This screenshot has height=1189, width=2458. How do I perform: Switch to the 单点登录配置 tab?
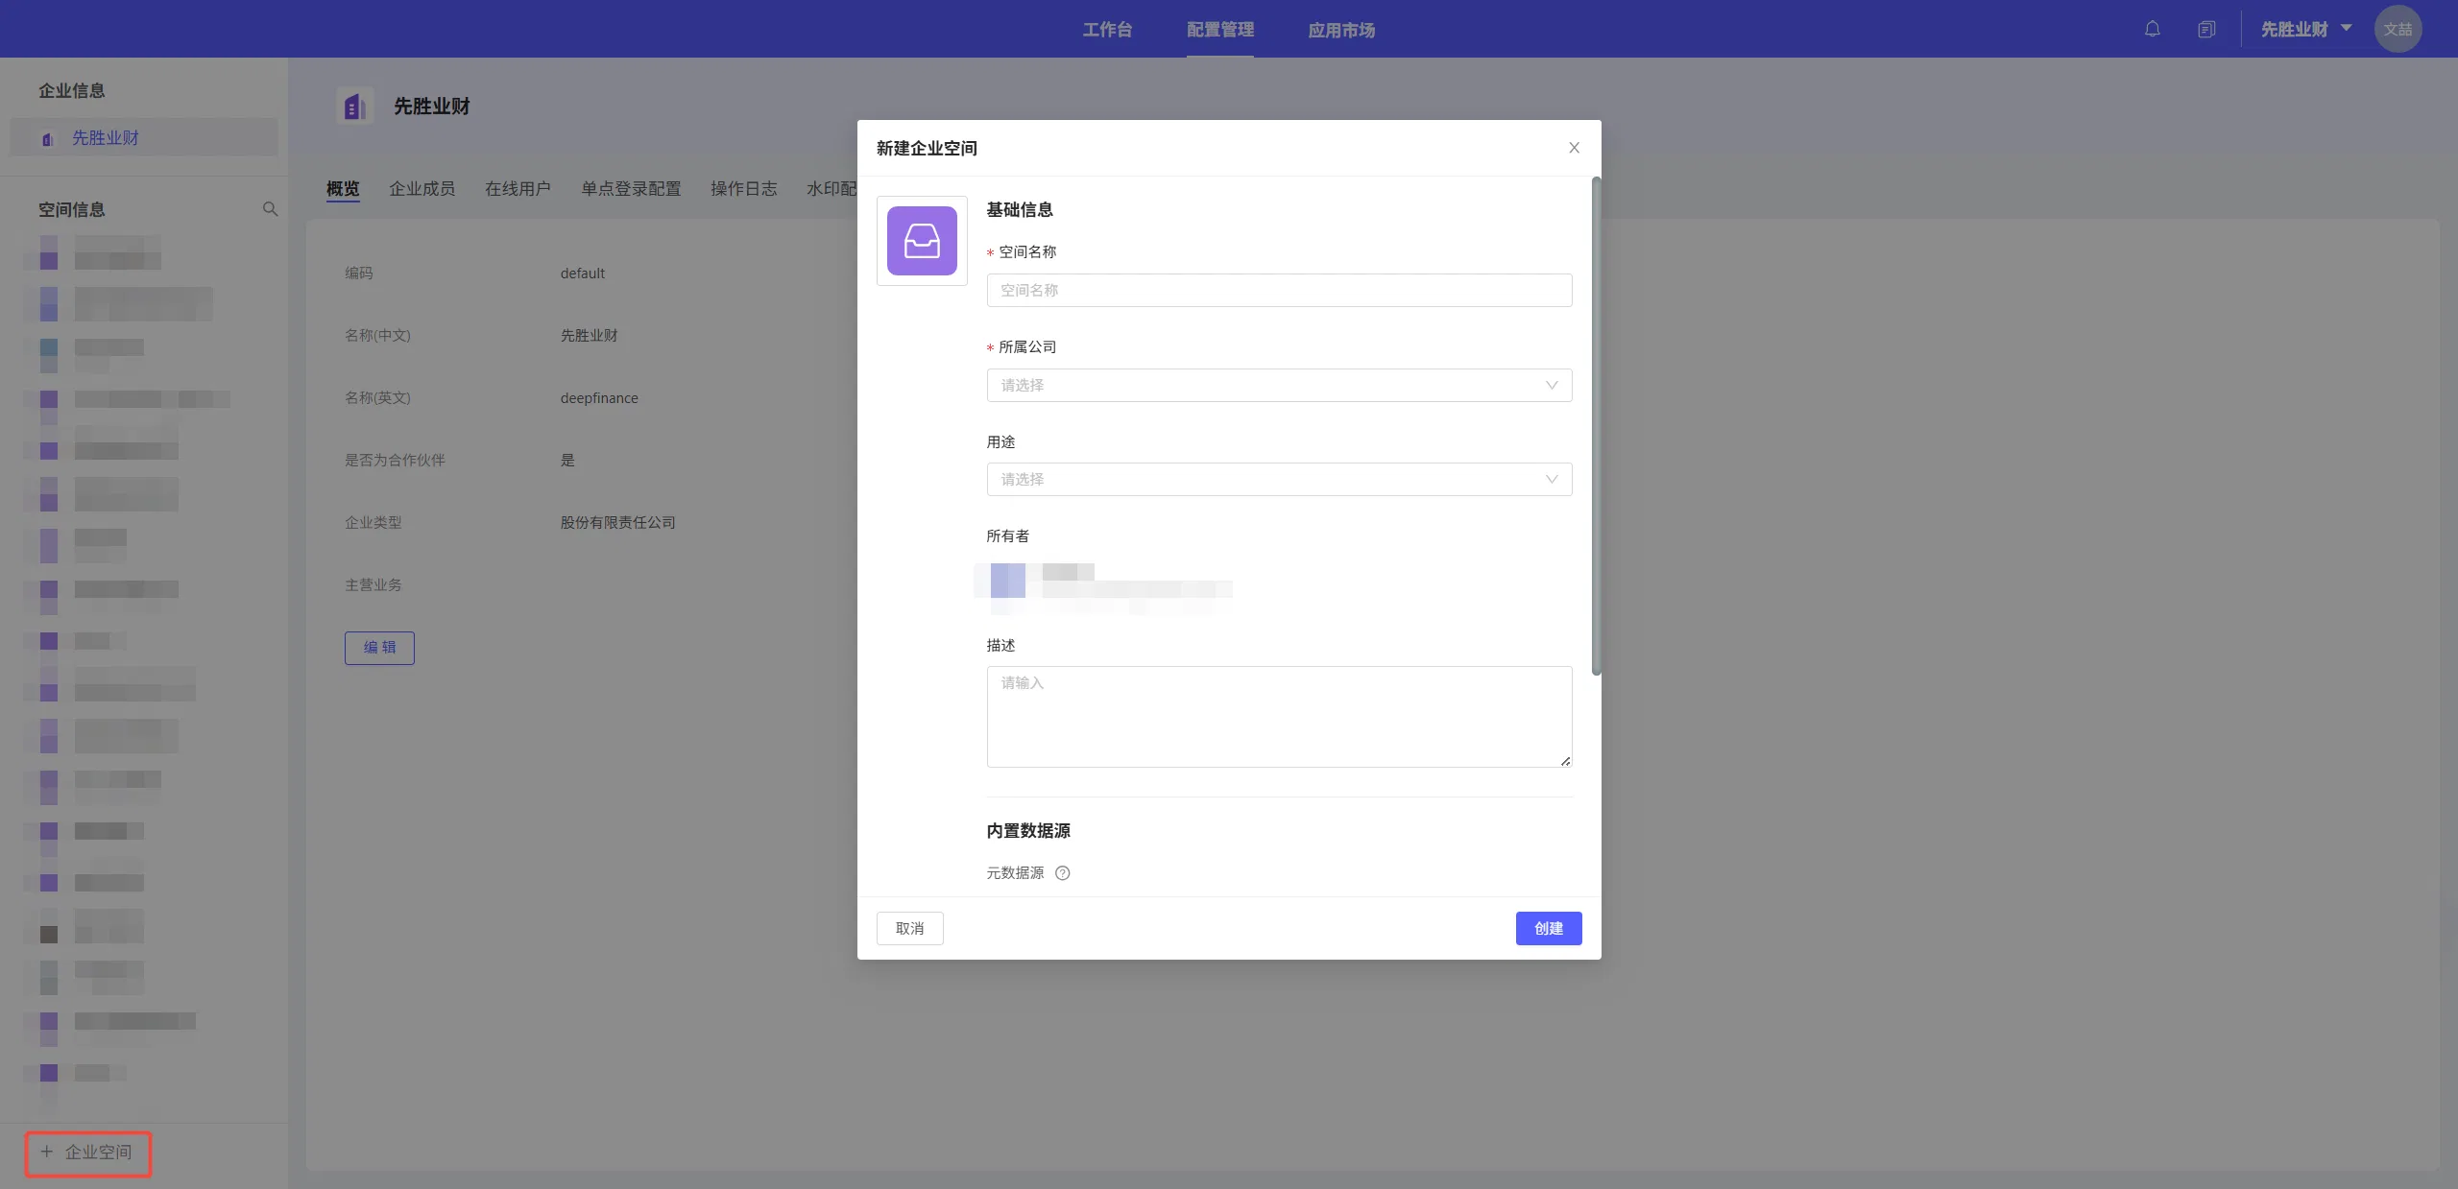631,189
